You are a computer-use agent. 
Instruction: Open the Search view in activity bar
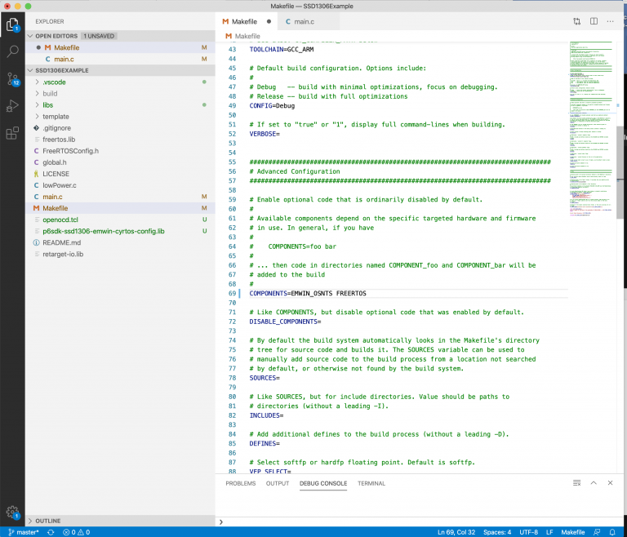coord(12,51)
